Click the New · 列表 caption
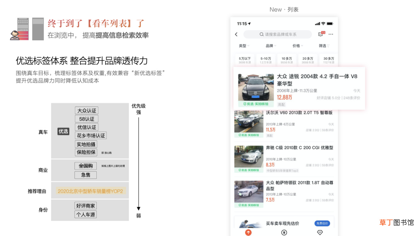Image resolution: width=418 pixels, height=236 pixels. [x=284, y=10]
